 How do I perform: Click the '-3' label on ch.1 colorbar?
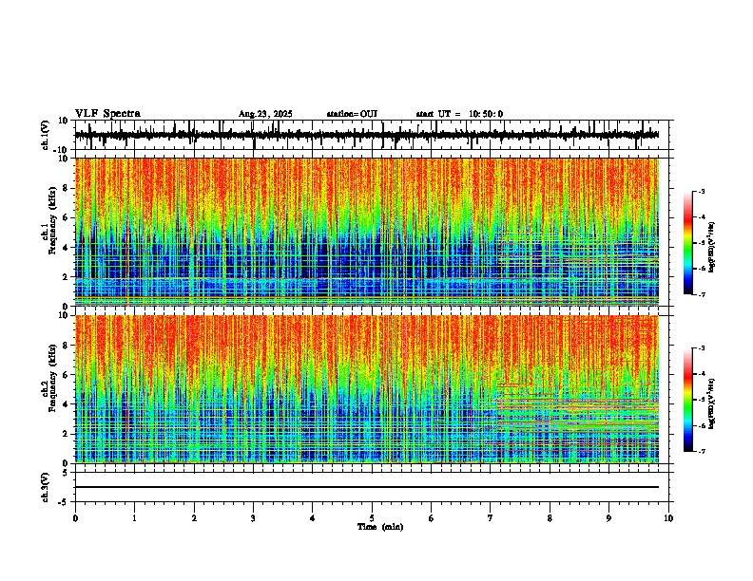tap(701, 191)
